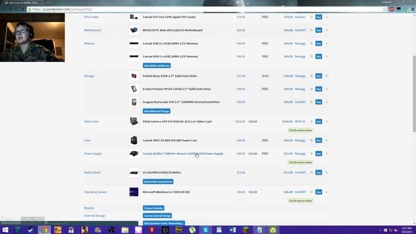Image resolution: width=416 pixels, height=234 pixels.
Task: Click Add Another Optical Drive
Action: (158, 182)
